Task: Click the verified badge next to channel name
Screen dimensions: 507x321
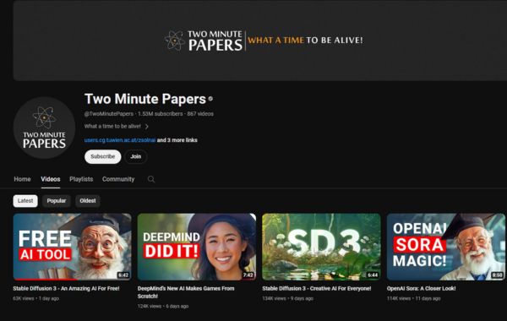Action: pos(210,99)
